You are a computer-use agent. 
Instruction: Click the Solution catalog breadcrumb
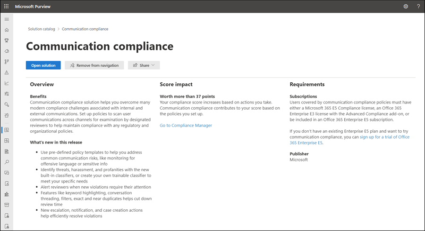coord(42,29)
